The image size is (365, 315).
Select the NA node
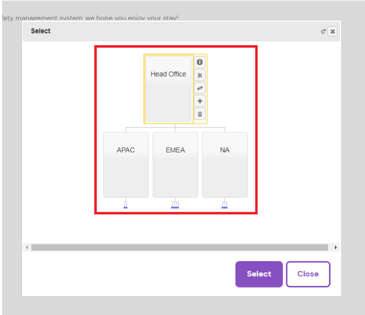[x=225, y=164]
